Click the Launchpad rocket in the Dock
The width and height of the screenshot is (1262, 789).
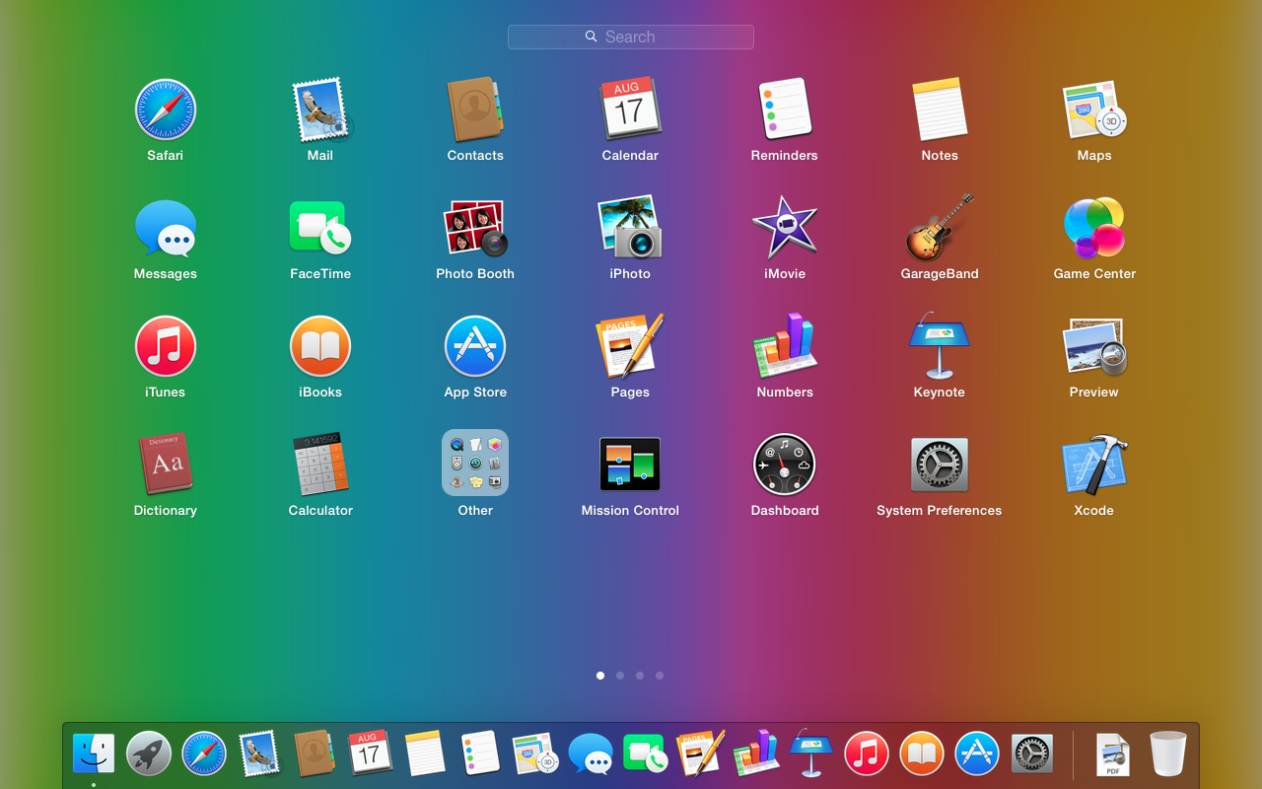pyautogui.click(x=149, y=754)
